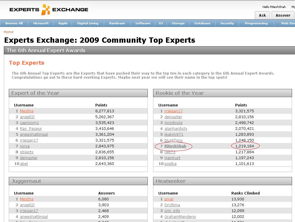Open the Programming category
295x222 pixels.
click(x=256, y=23)
